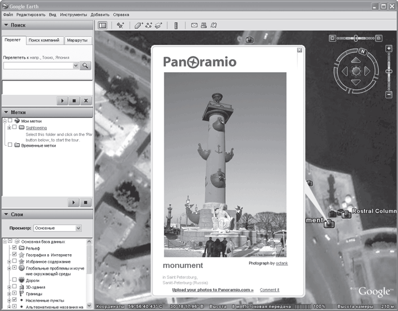Open the ruler measurement tool
This screenshot has height=311, width=398.
176,26
